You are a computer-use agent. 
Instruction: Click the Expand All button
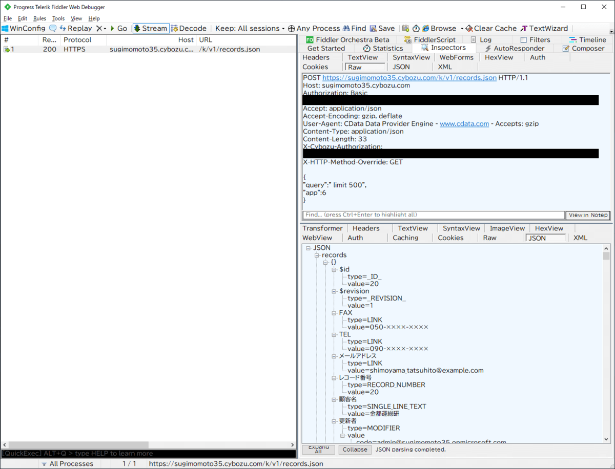coord(318,450)
